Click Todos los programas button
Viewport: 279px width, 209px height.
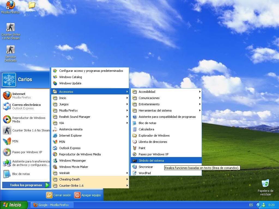click(x=26, y=185)
